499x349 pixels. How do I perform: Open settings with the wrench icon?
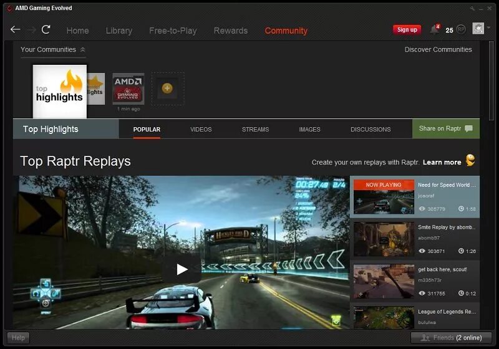coord(472,9)
